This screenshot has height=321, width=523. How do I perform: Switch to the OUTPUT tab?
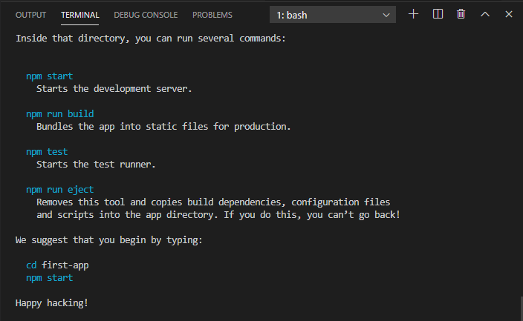tap(30, 15)
